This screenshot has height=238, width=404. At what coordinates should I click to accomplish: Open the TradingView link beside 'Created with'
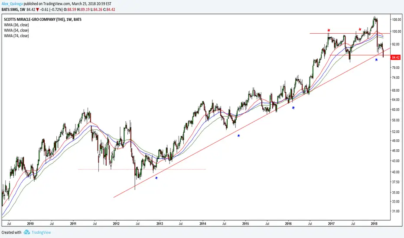tap(41, 232)
